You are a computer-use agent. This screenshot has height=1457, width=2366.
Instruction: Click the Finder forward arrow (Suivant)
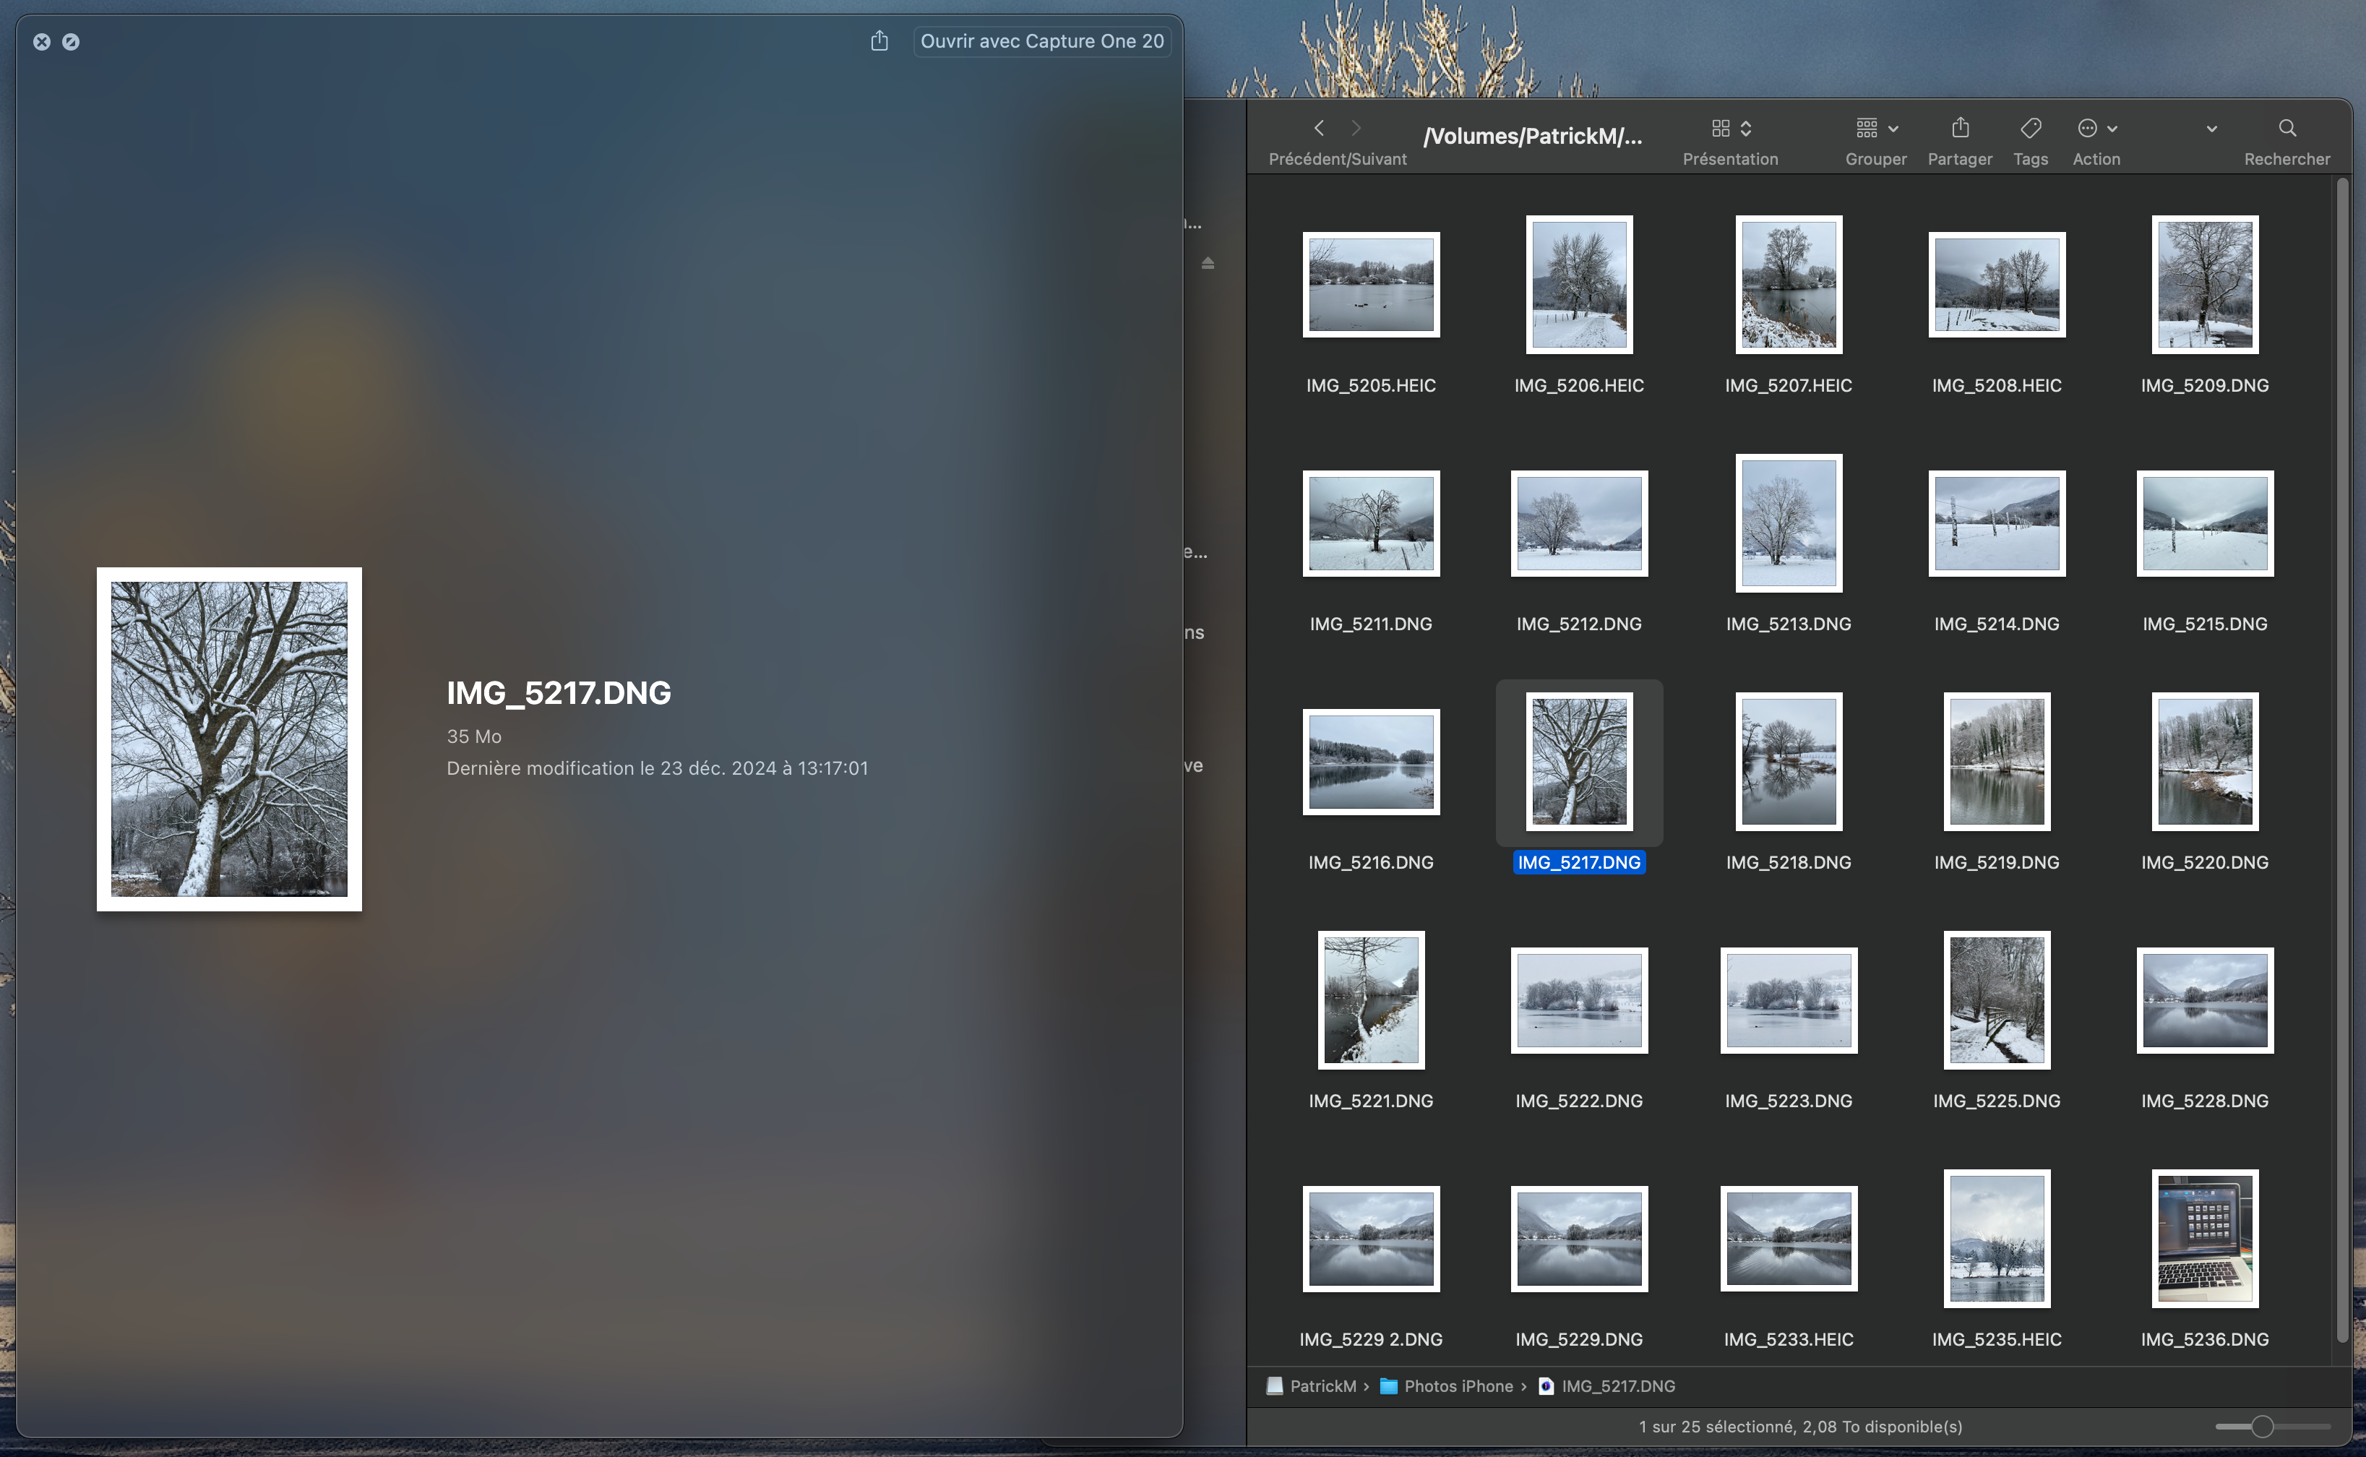coord(1356,128)
